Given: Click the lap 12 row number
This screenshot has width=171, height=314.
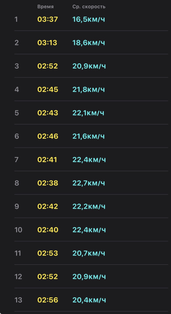Looking at the screenshot, I should click(x=18, y=276).
